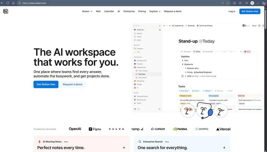The width and height of the screenshot is (267, 152).
Task: Click the Log in link
Action: [x=232, y=11]
